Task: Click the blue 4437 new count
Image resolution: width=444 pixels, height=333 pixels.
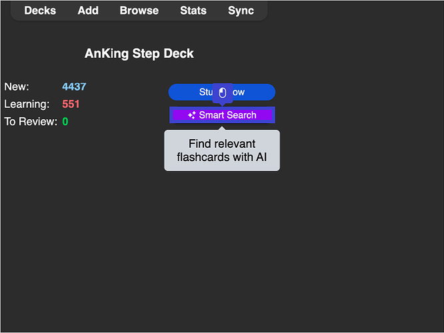Action: point(74,87)
